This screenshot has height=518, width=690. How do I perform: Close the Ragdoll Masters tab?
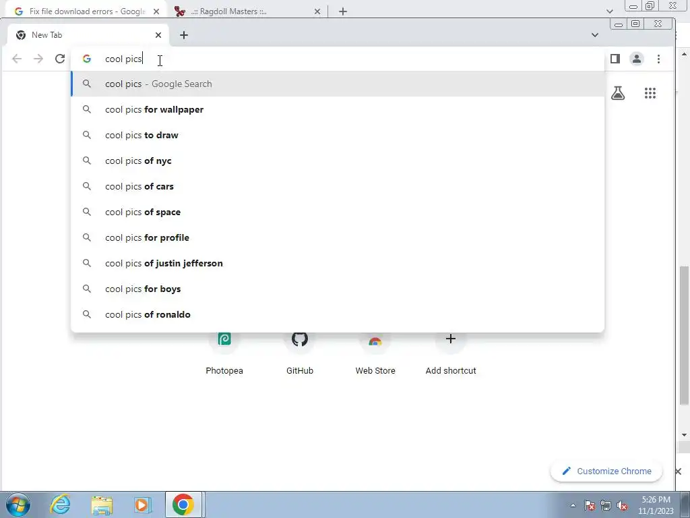(317, 11)
